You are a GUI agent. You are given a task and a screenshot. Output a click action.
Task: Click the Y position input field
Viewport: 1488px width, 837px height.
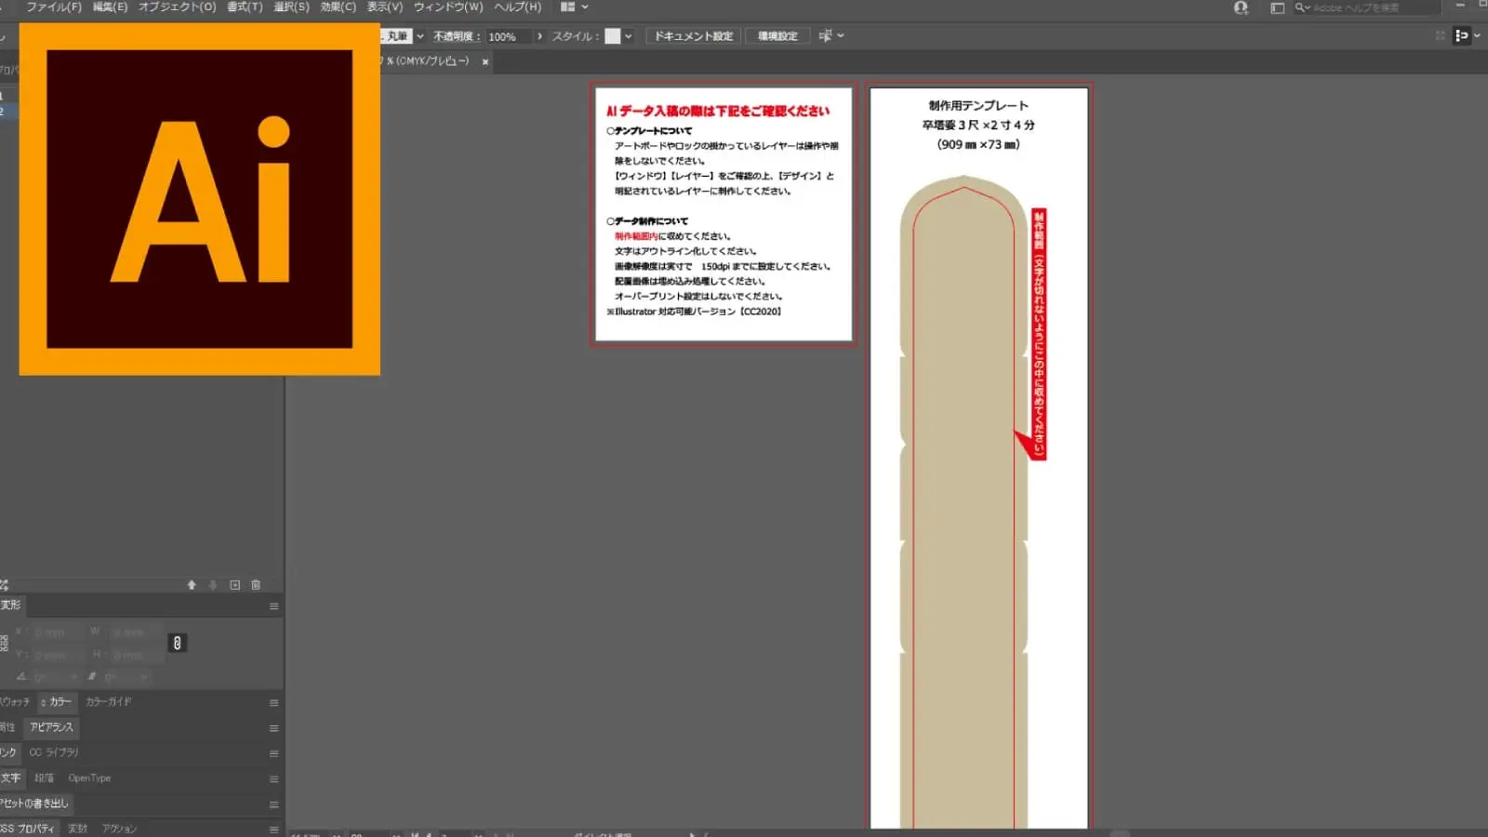(57, 655)
